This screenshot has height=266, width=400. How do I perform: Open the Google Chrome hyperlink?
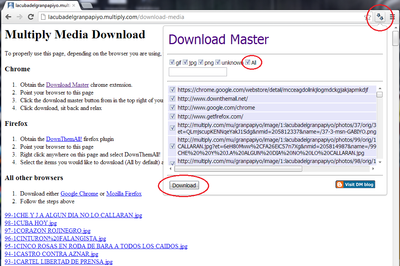click(x=79, y=194)
